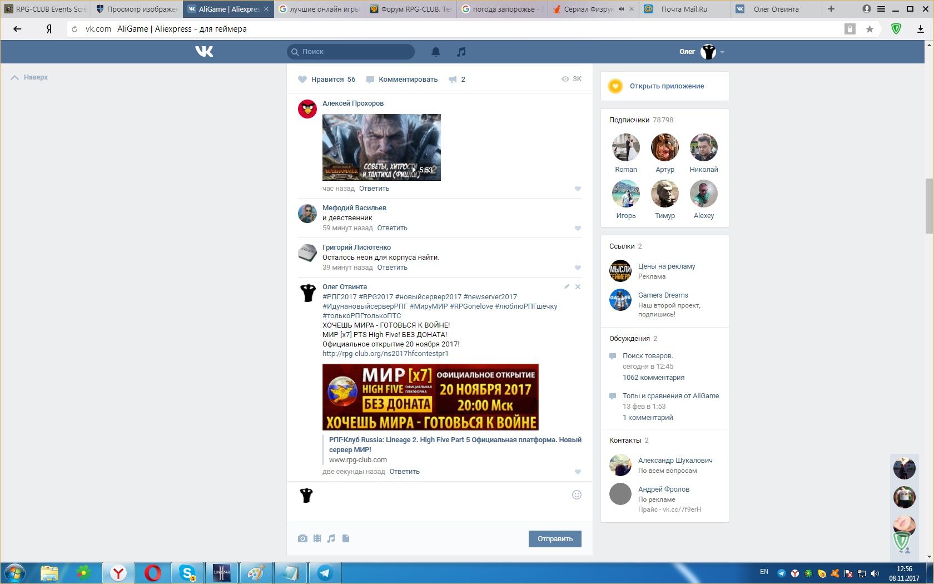Screen dimensions: 934x584
Task: Open Андрей Фролов contact
Action: (x=664, y=489)
